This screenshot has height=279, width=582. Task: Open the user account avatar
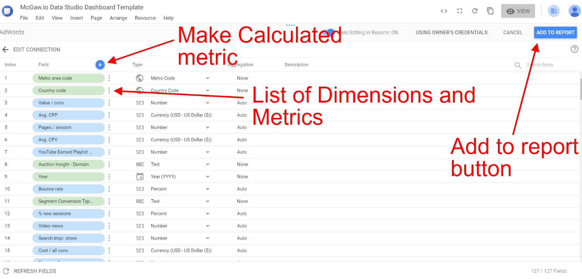pyautogui.click(x=574, y=11)
